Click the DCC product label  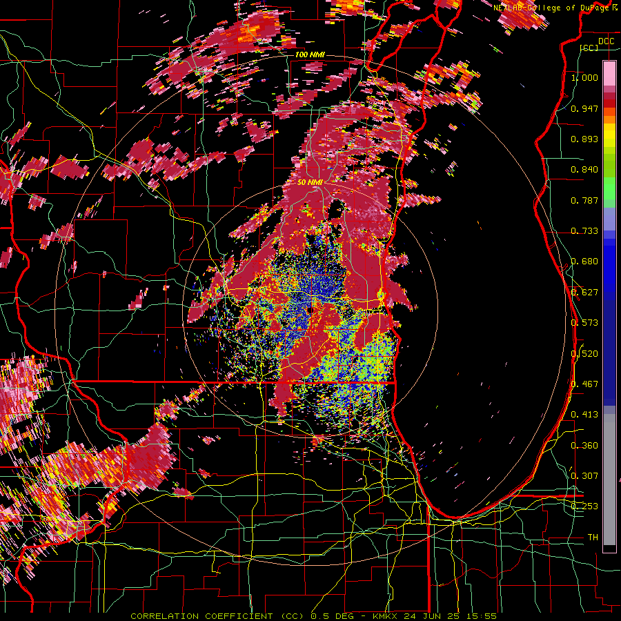pos(606,41)
